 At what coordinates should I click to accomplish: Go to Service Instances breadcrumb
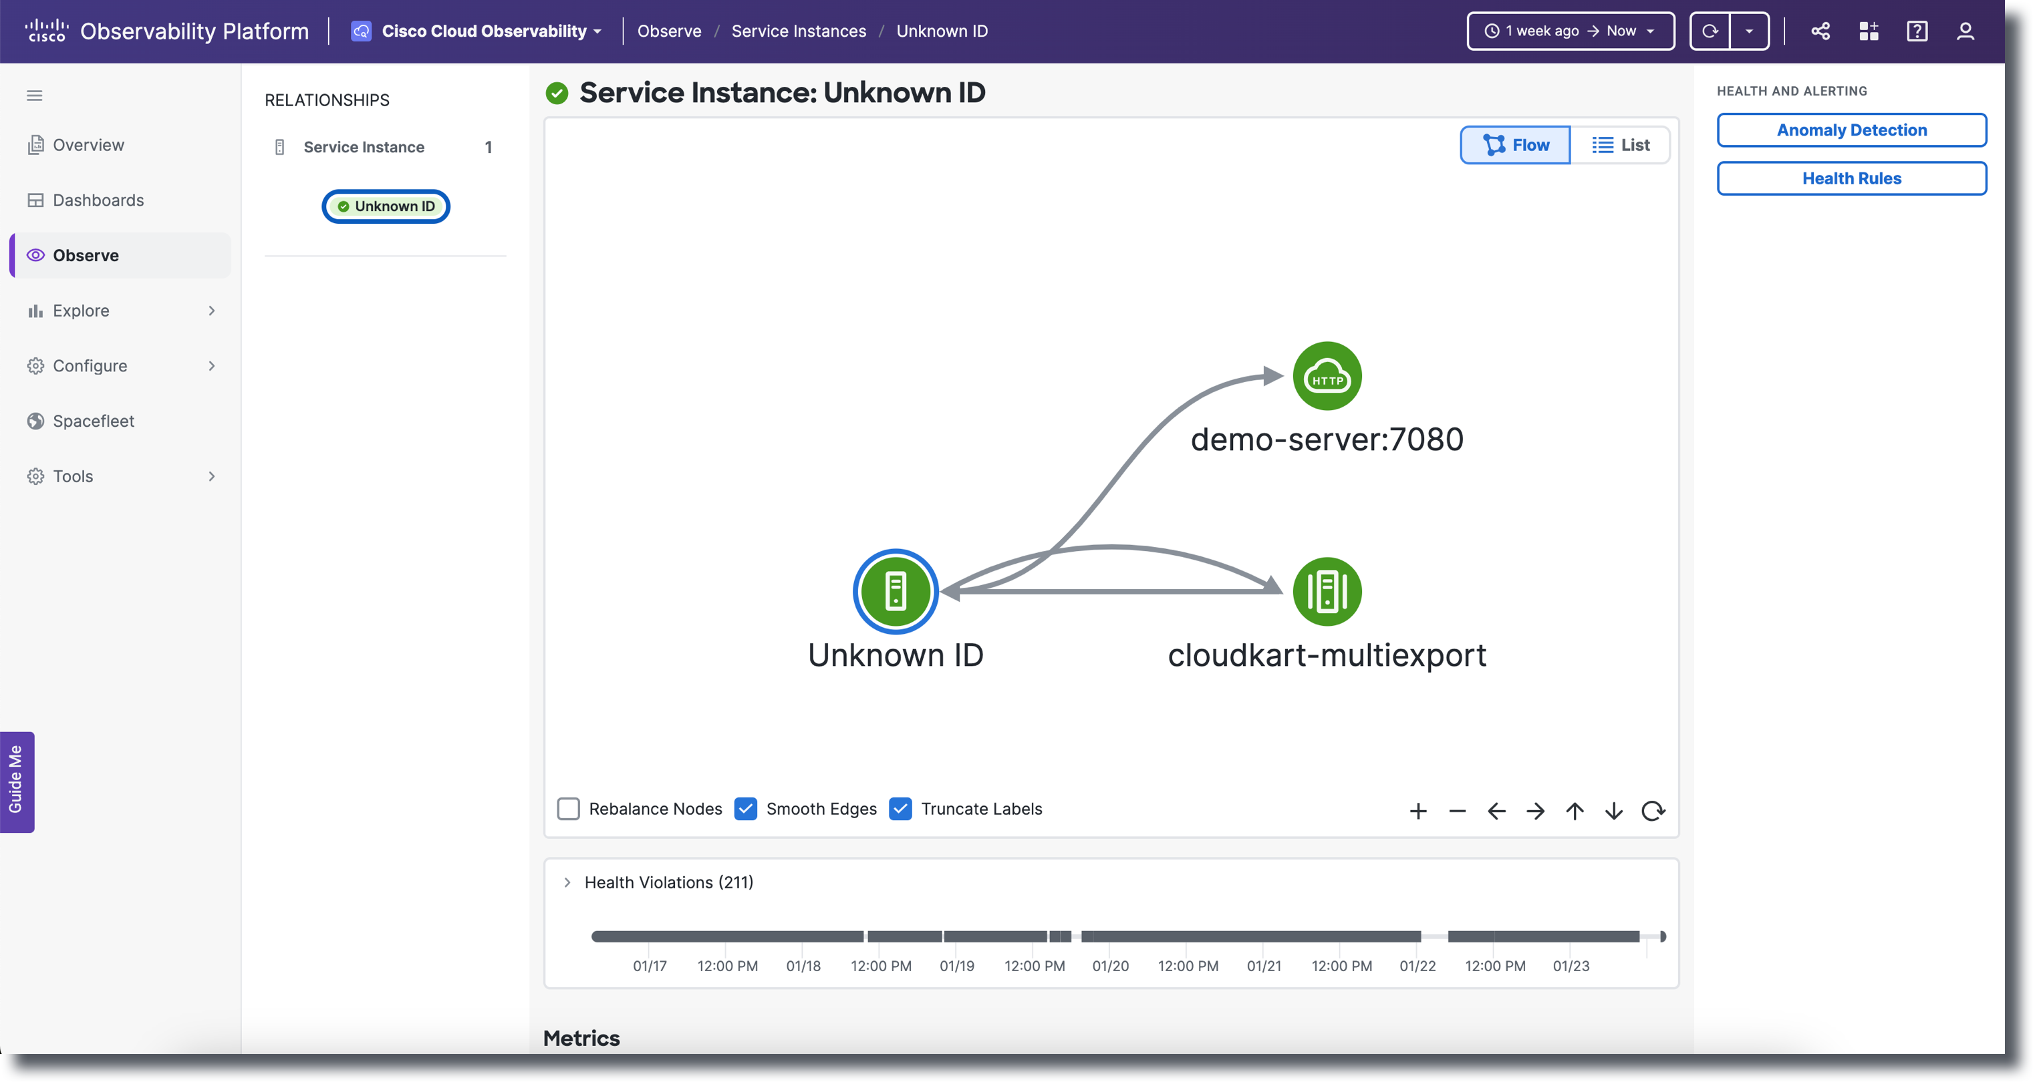tap(799, 31)
